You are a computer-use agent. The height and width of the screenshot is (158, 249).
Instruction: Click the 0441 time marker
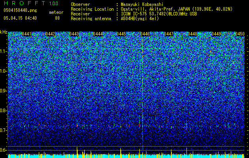pyautogui.click(x=27, y=34)
